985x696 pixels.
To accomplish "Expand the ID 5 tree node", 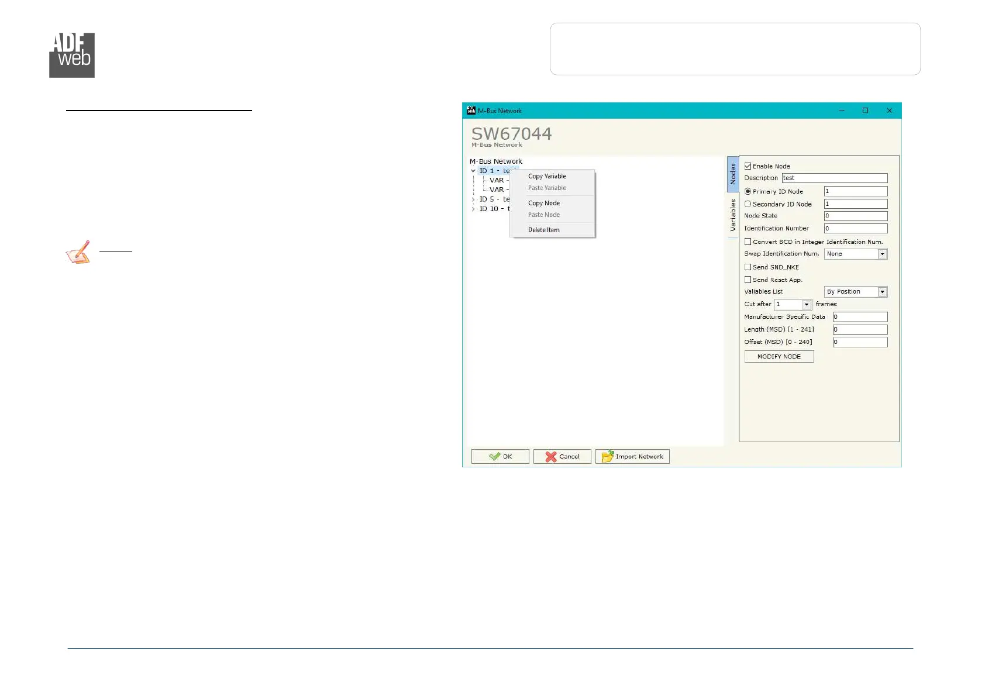I will [473, 199].
